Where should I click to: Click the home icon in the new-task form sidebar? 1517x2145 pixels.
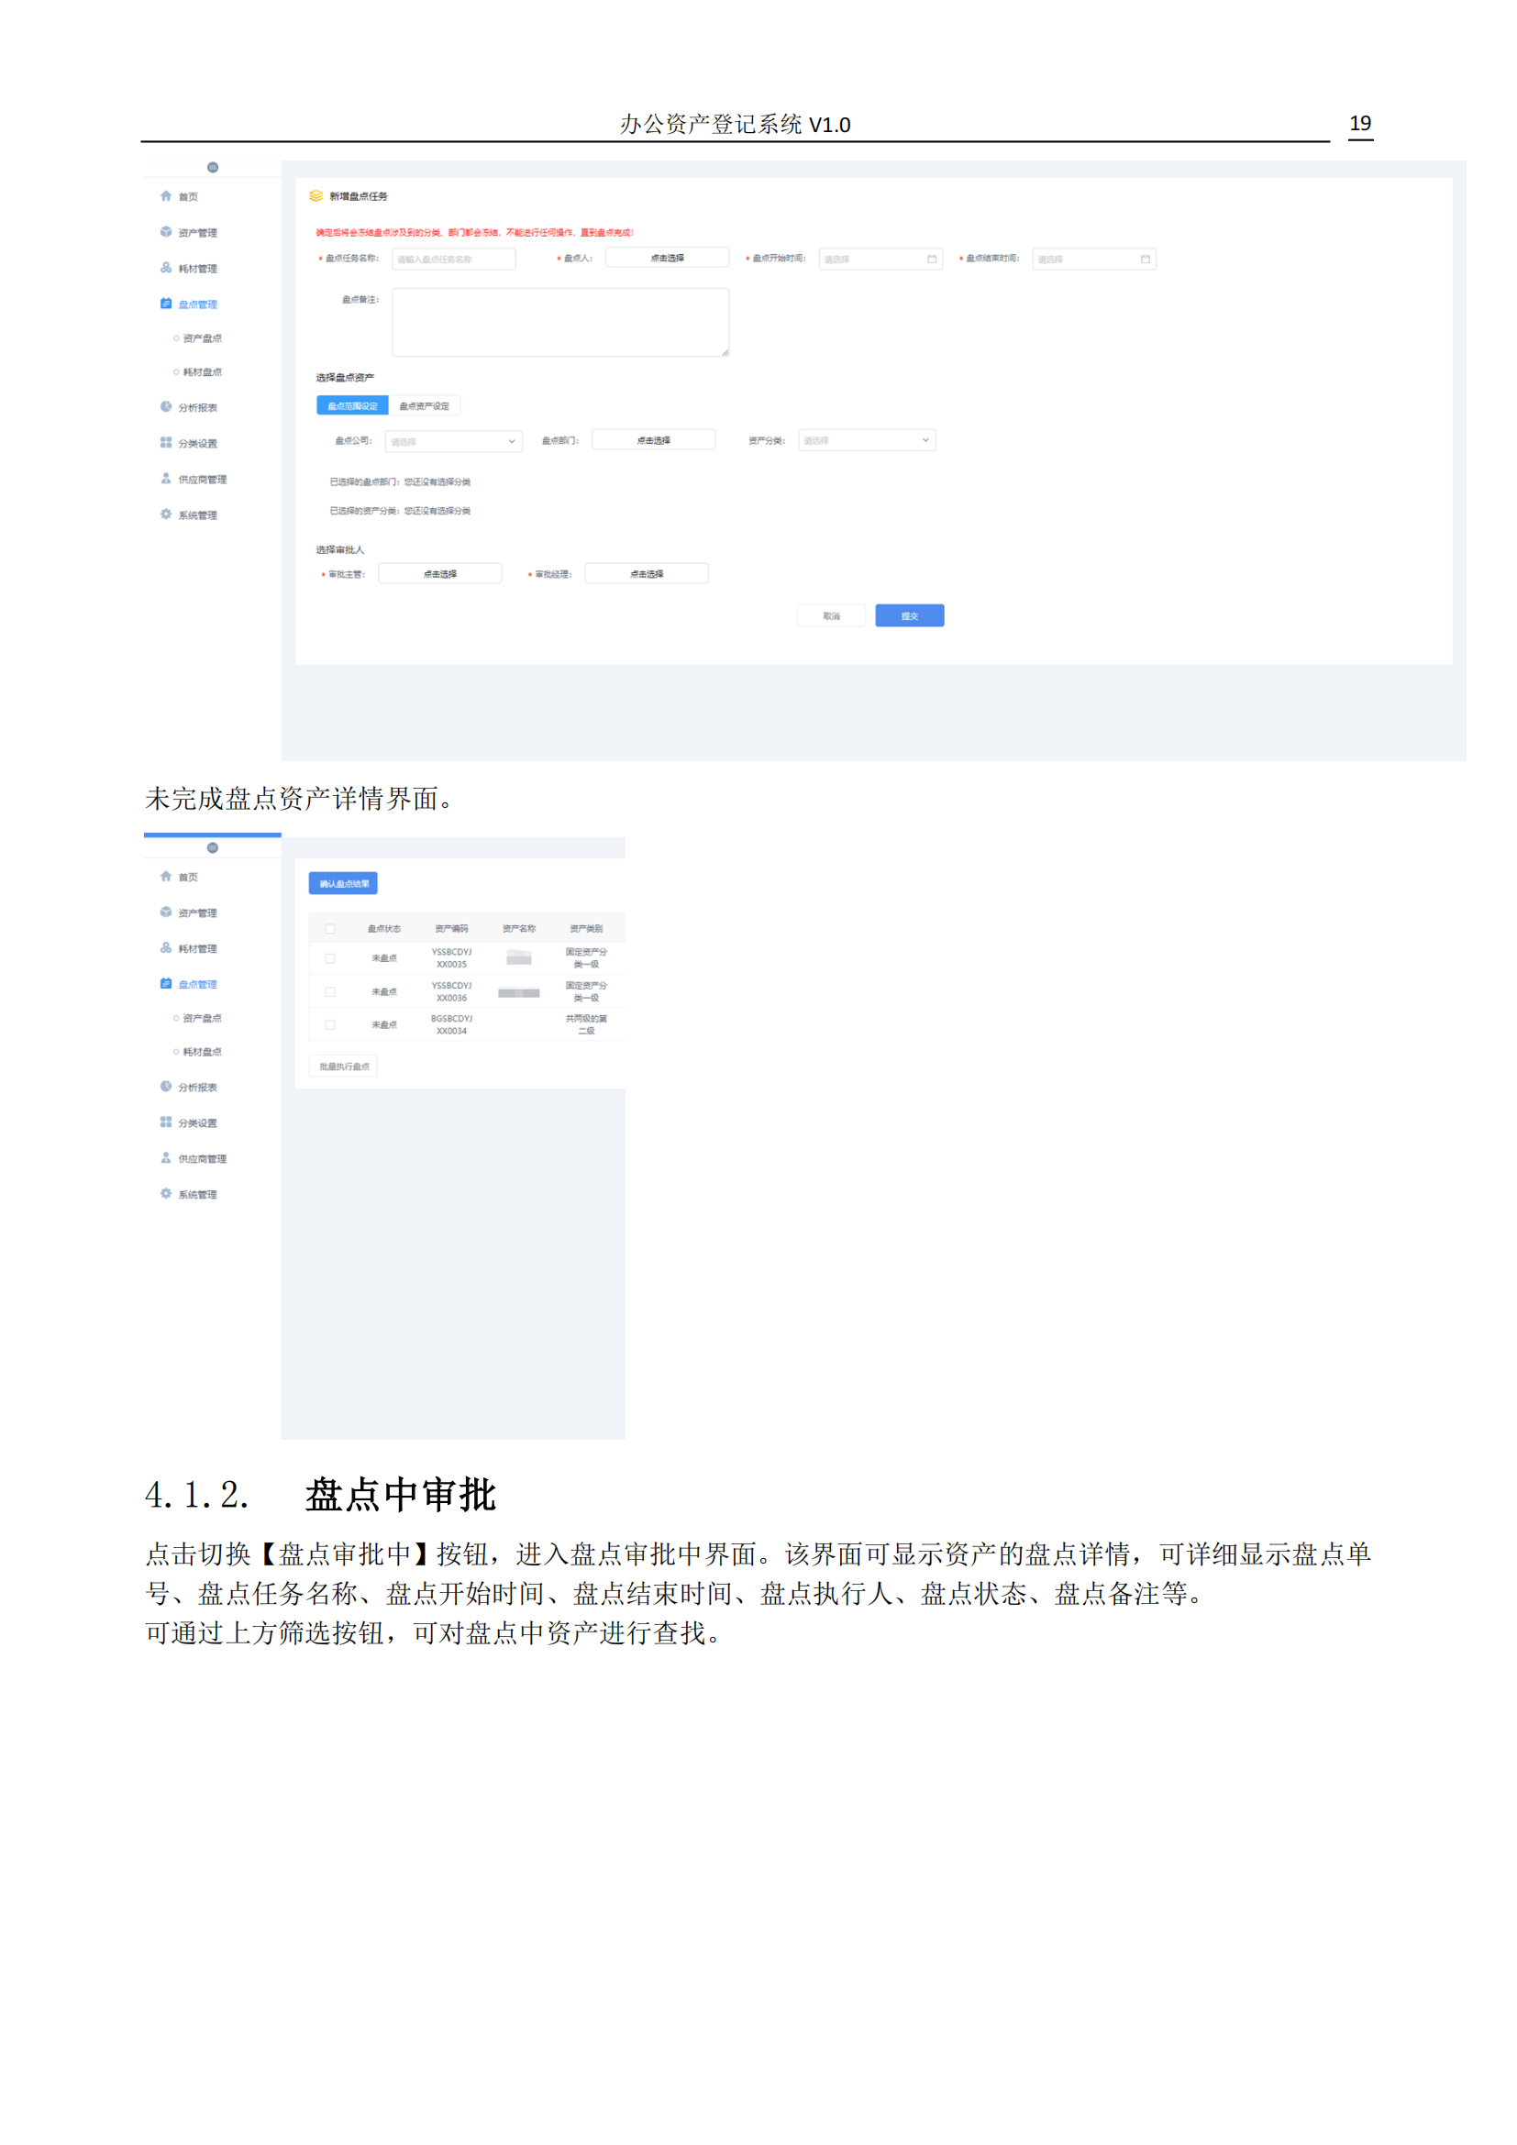165,196
